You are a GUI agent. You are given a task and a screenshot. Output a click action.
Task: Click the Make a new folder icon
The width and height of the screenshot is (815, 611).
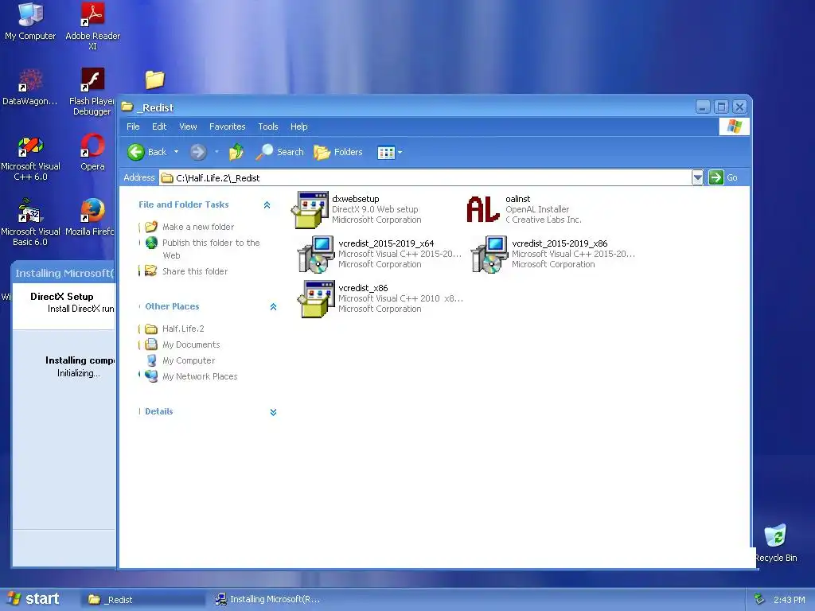[151, 227]
